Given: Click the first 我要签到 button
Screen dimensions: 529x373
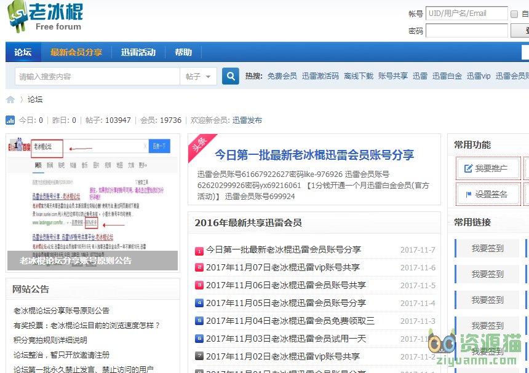Looking at the screenshot, I should [488, 248].
